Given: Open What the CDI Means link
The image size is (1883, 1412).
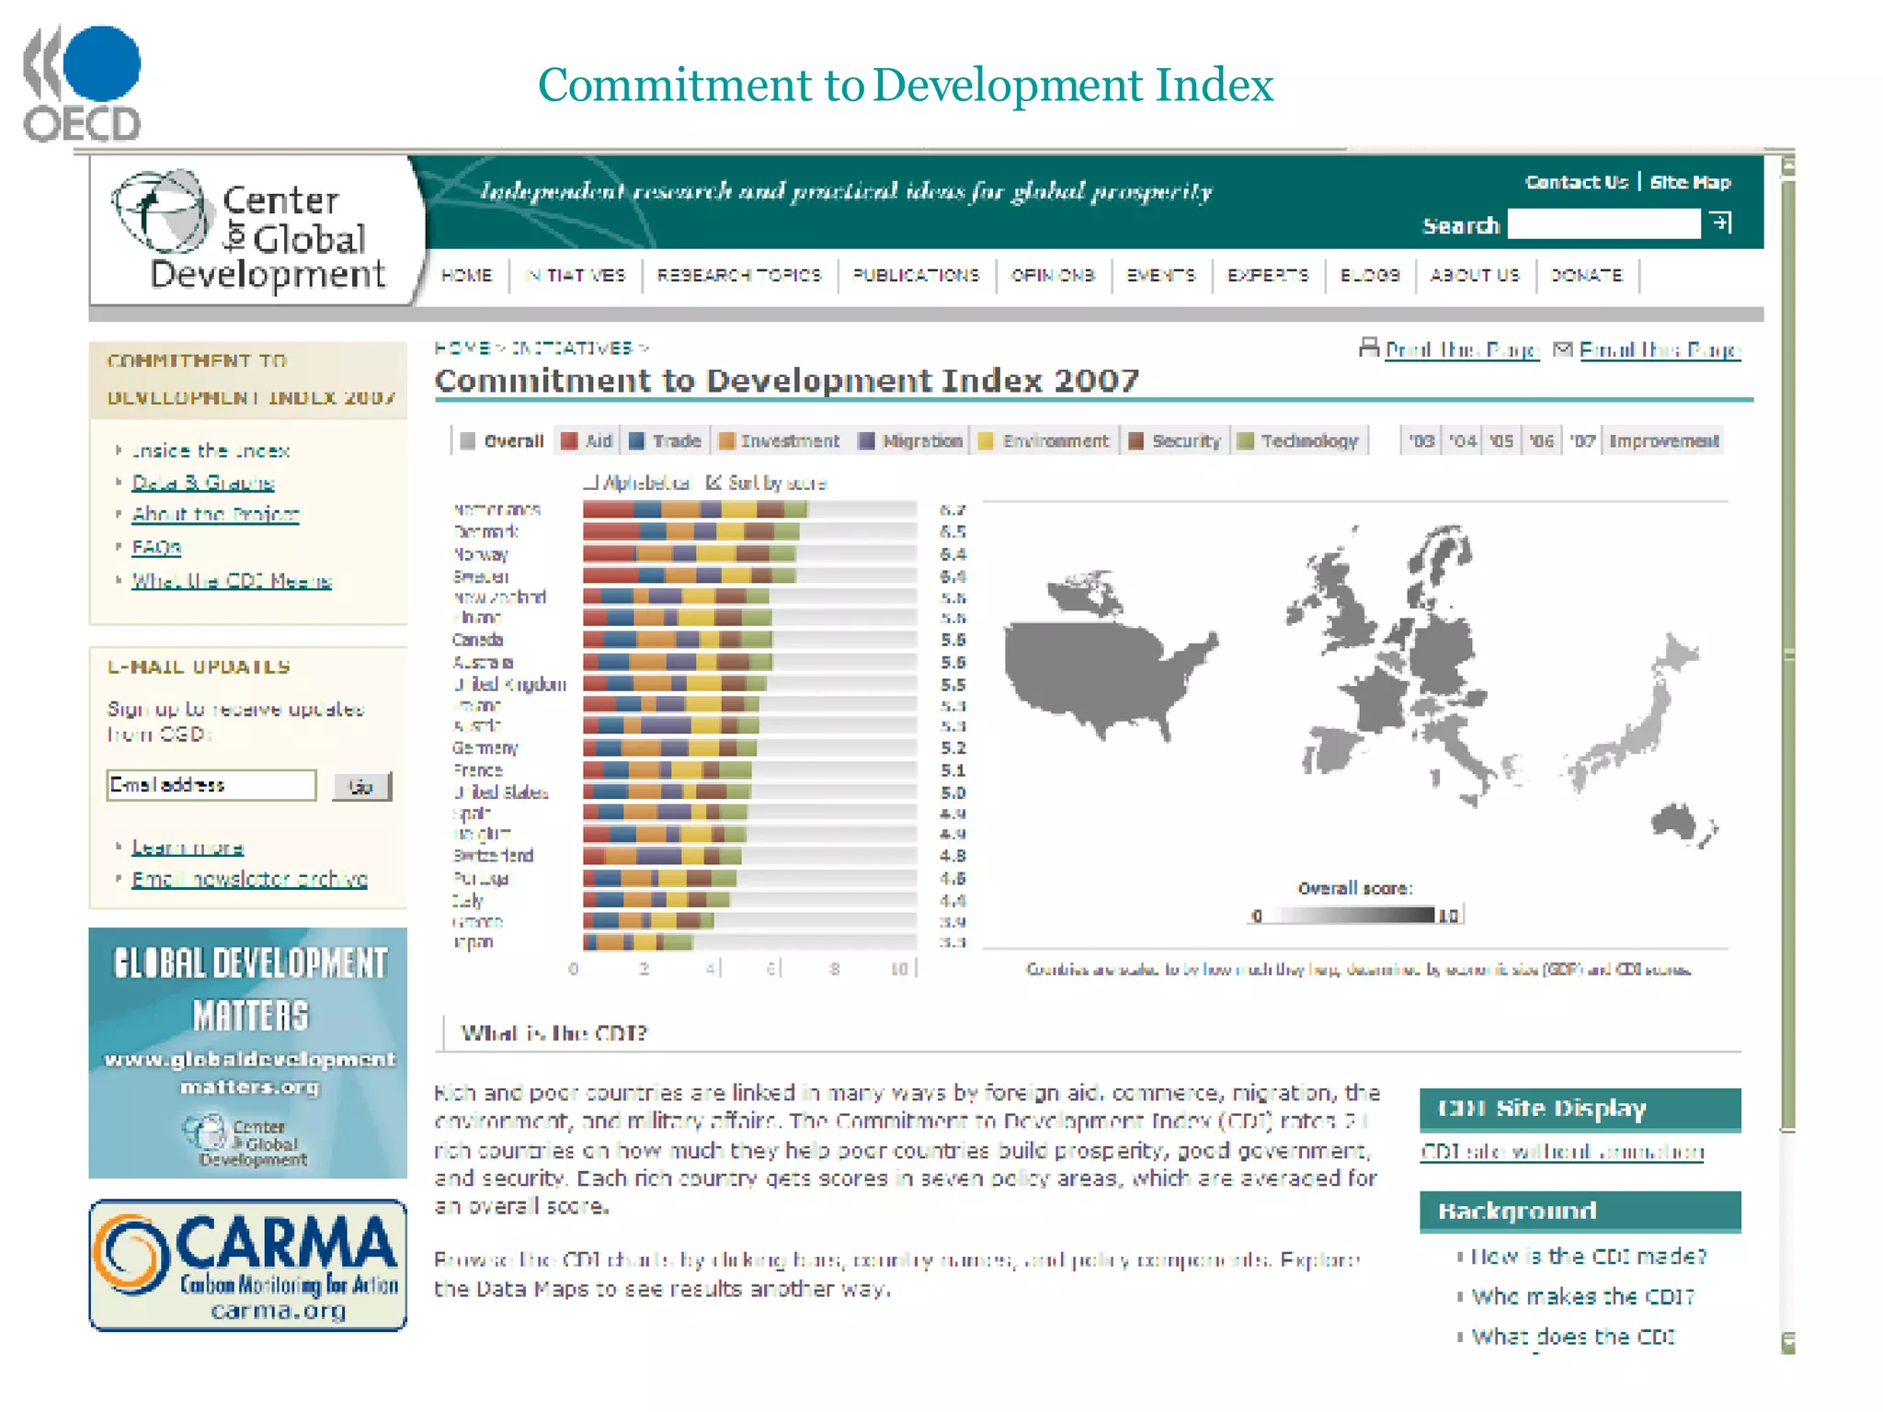Looking at the screenshot, I should point(232,581).
